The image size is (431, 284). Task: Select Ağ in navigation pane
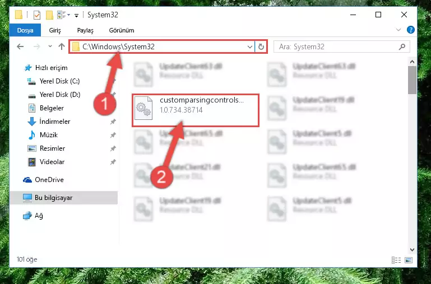[x=39, y=216]
